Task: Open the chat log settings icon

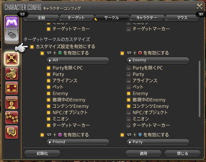Action: click(x=11, y=132)
